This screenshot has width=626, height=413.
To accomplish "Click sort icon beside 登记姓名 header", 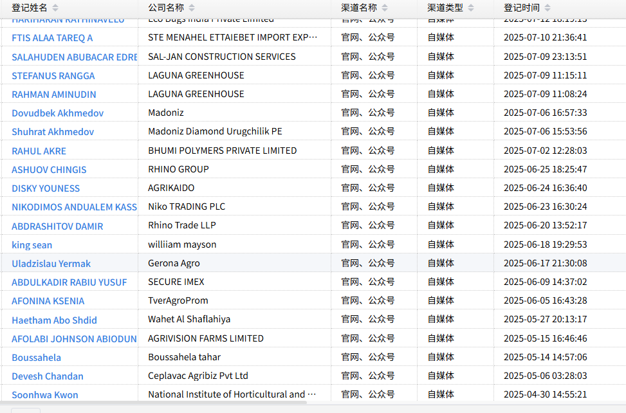I will pos(55,8).
